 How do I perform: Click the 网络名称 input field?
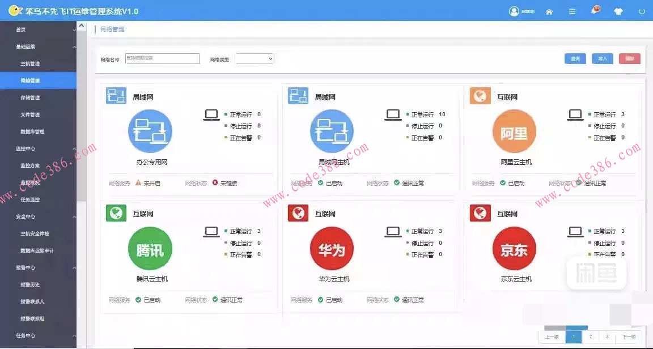point(163,58)
